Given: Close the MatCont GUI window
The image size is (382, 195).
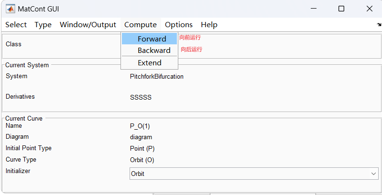Looking at the screenshot, I should (x=370, y=9).
